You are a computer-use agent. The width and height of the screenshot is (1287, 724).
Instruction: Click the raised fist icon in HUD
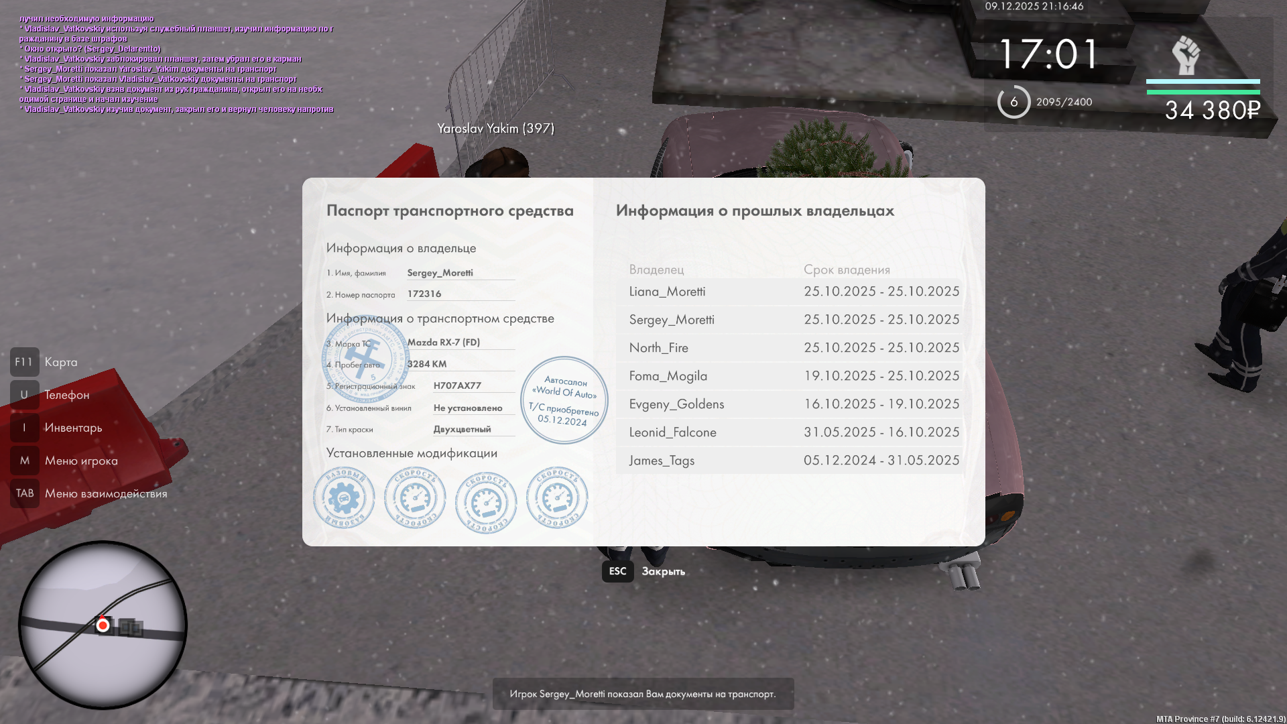(1186, 55)
